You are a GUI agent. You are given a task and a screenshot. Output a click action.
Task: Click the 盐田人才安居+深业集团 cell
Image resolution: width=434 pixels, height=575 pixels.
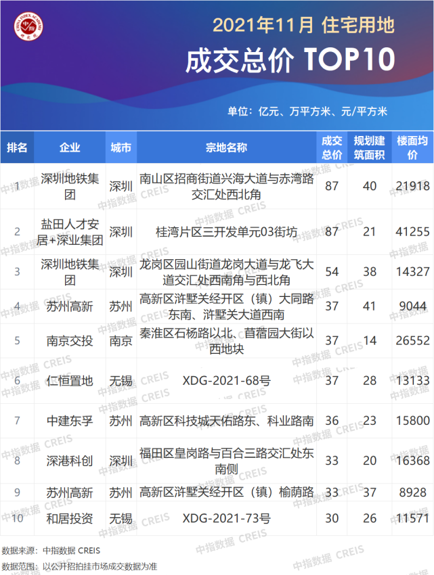[x=70, y=232]
